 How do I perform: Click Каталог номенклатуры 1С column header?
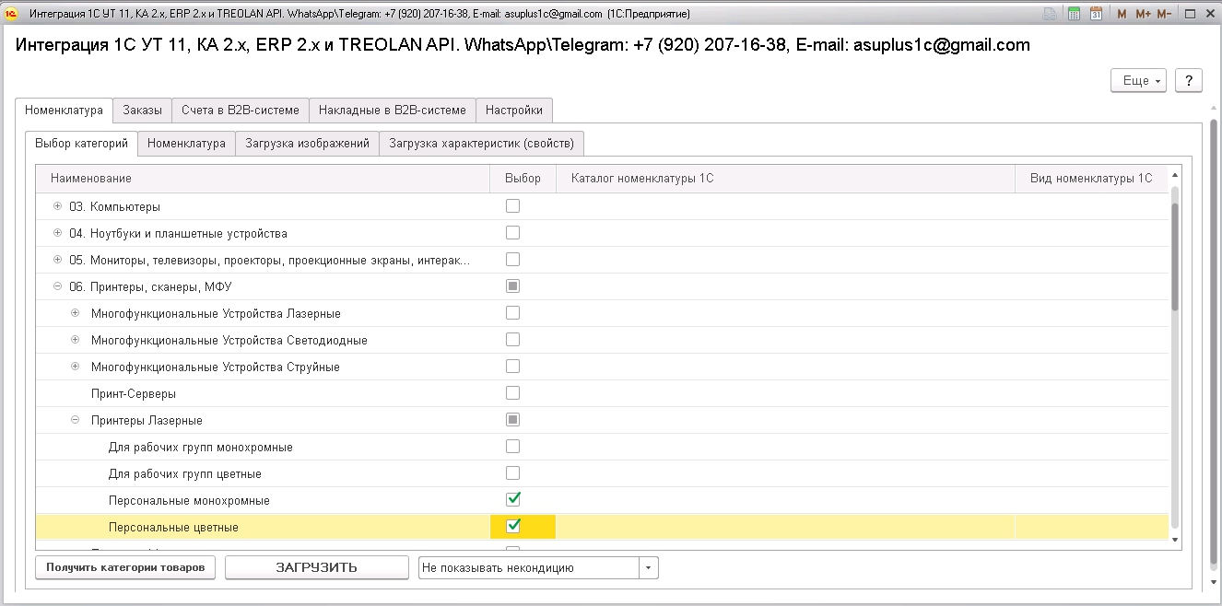(785, 178)
